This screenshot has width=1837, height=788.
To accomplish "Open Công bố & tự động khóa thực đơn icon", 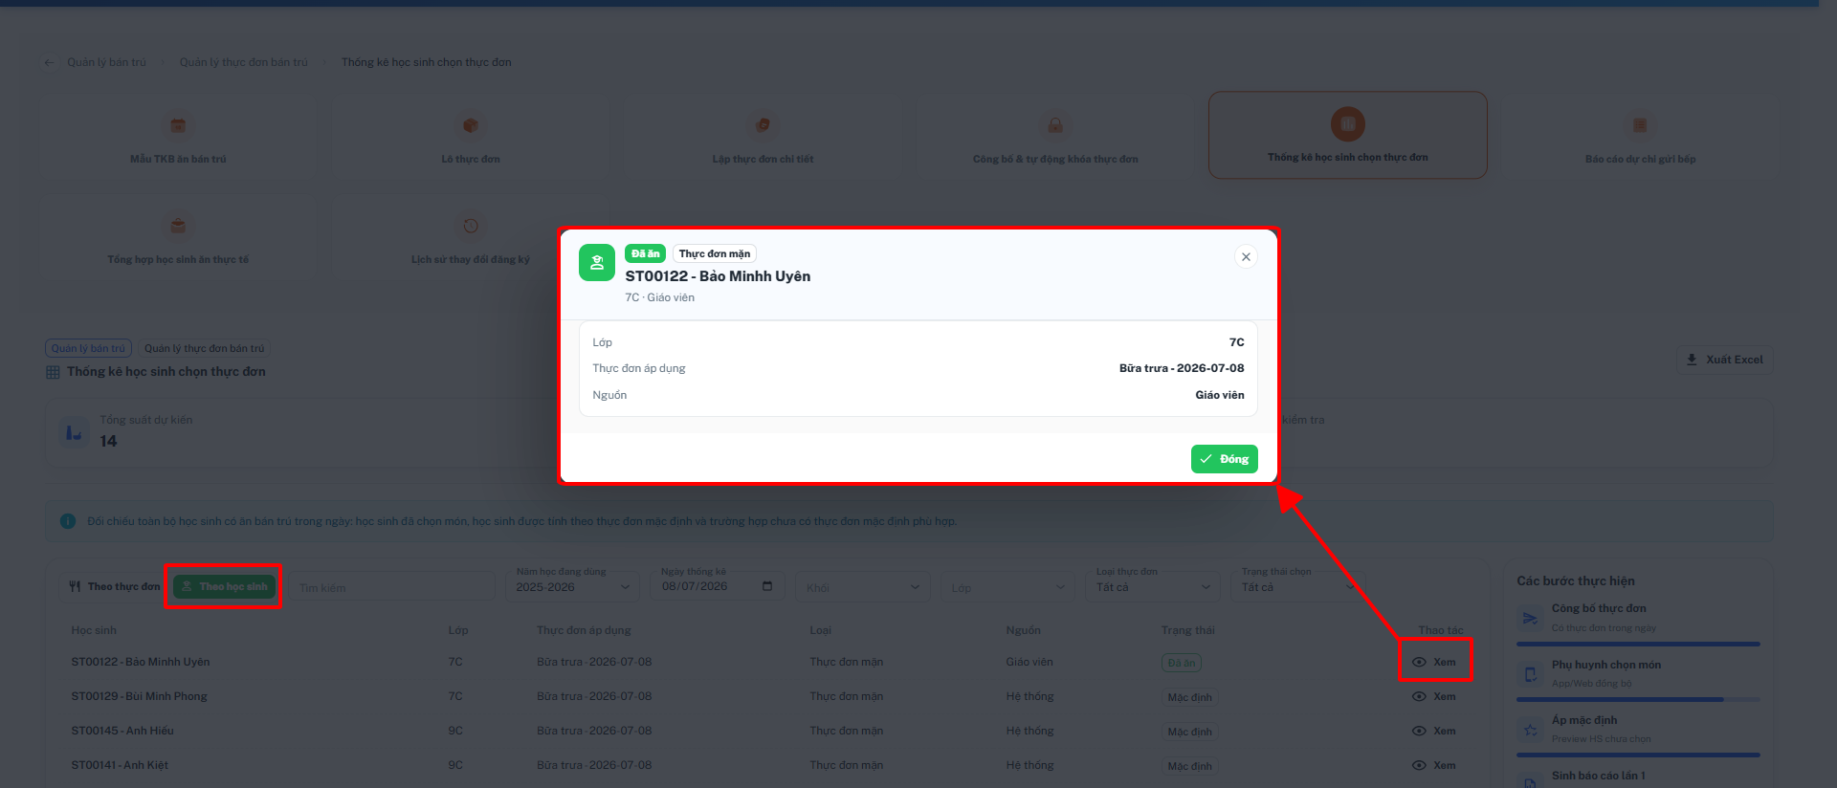I will [x=1055, y=125].
